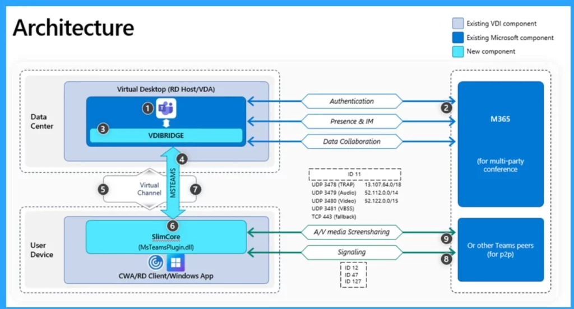
Task: Click 'ID 12' in the dashed box
Action: (351, 268)
